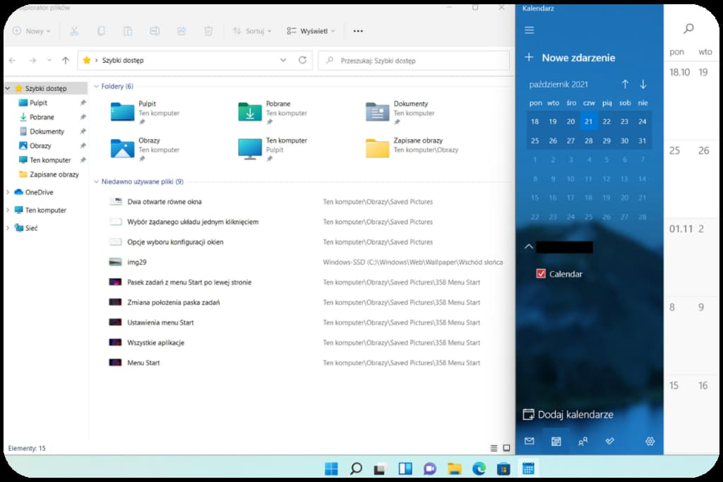Open Calendar settings gear icon
The image size is (723, 482).
(x=650, y=442)
